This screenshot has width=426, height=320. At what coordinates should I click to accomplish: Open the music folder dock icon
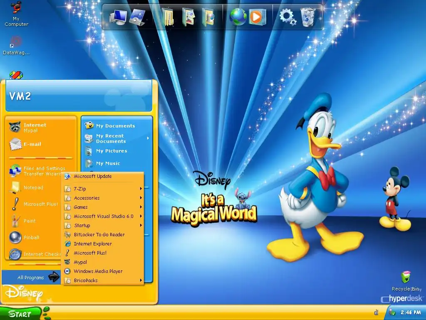point(208,17)
